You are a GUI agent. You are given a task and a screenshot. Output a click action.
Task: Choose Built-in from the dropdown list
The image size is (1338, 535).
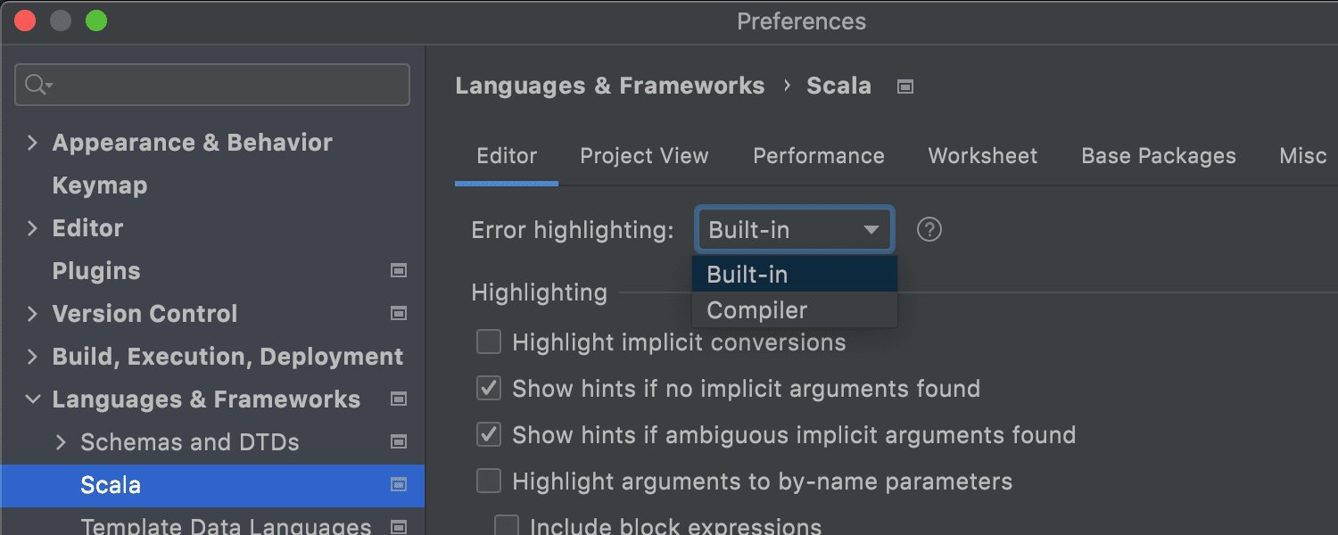pos(795,275)
